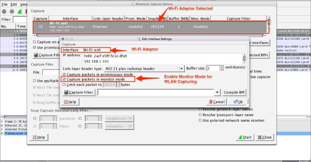Click the Prom. Mode column header
Image resolution: width=311 pixels, height=162 pixels.
click(x=135, y=18)
